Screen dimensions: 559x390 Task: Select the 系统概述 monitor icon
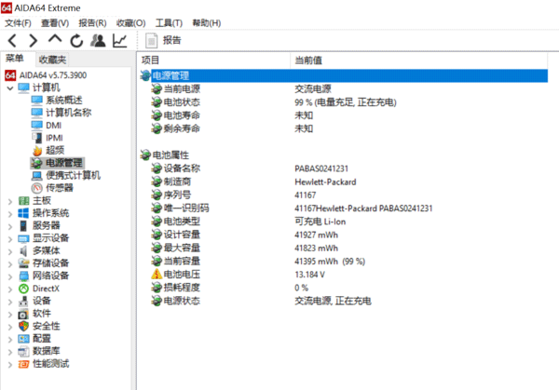pyautogui.click(x=36, y=101)
